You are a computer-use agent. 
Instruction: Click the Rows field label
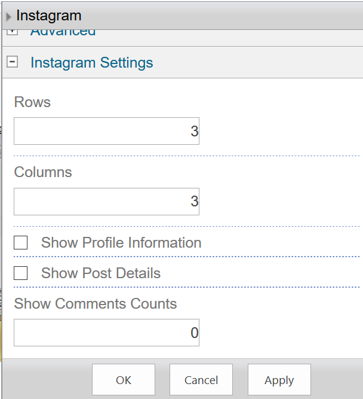click(32, 102)
